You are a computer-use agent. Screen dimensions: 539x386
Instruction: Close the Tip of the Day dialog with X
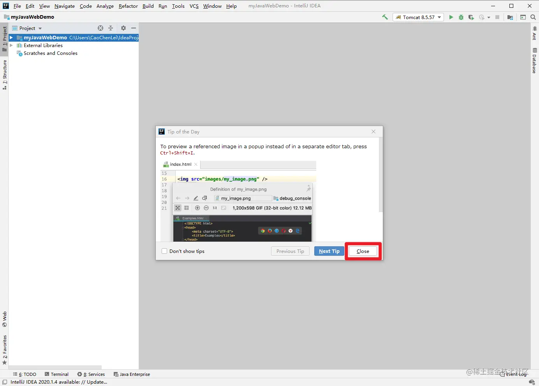tap(373, 132)
